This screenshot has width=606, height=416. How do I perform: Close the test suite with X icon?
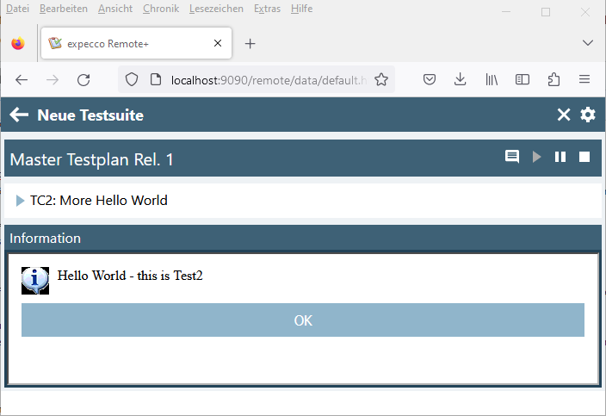[564, 115]
